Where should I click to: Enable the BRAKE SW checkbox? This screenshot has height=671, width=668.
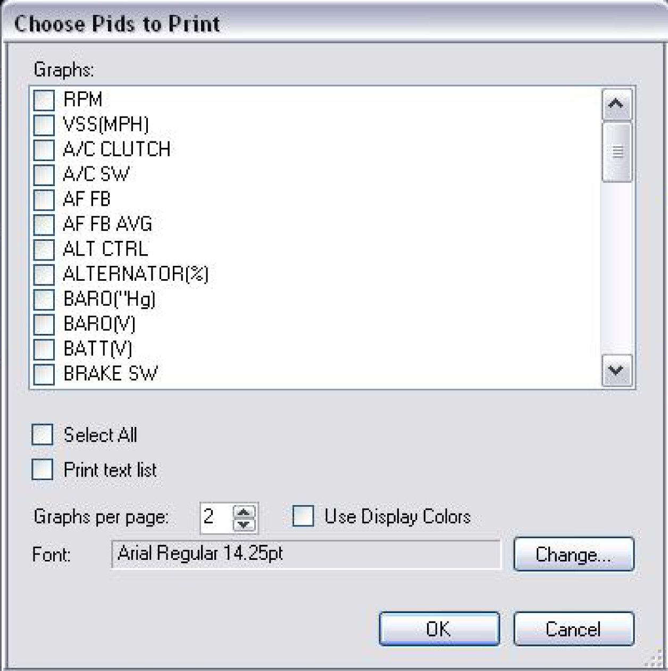pyautogui.click(x=44, y=374)
